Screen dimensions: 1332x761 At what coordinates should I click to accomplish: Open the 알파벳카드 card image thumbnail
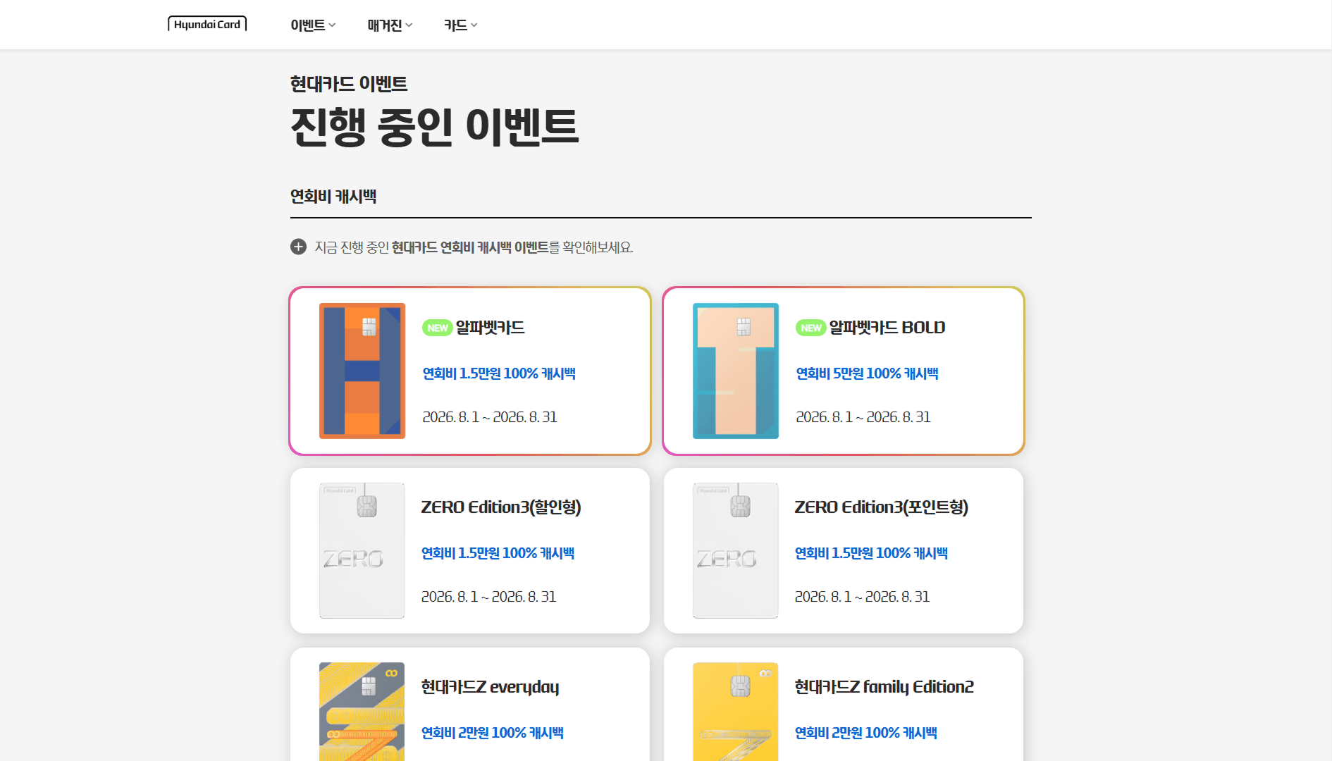(362, 371)
